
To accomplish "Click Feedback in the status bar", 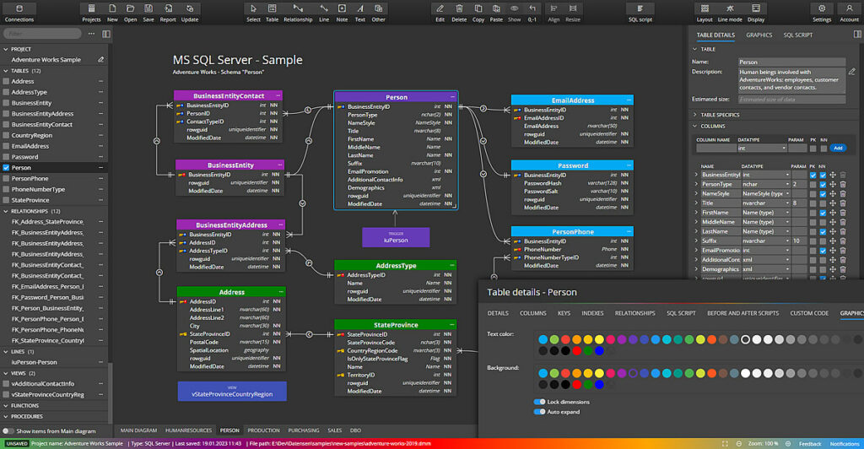I will point(810,443).
